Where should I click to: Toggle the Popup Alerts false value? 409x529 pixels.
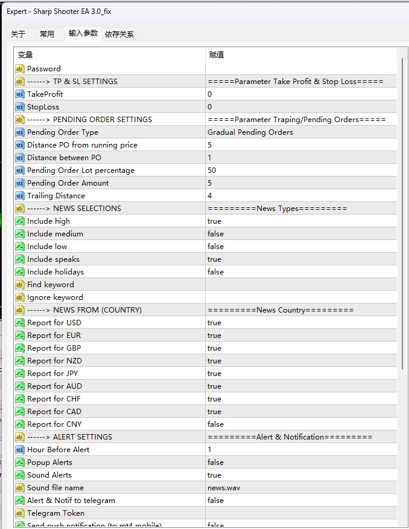tap(301, 462)
